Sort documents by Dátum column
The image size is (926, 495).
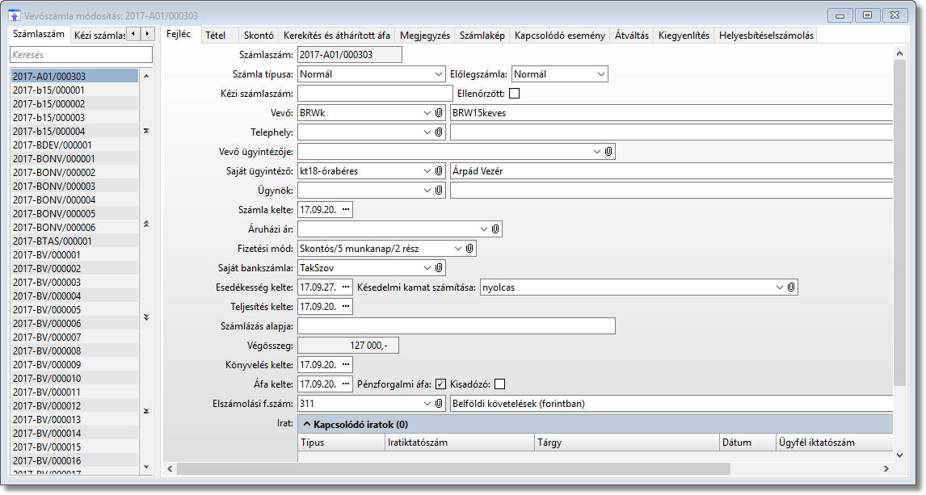[747, 443]
